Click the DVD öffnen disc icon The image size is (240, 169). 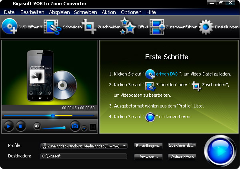[x=10, y=26]
